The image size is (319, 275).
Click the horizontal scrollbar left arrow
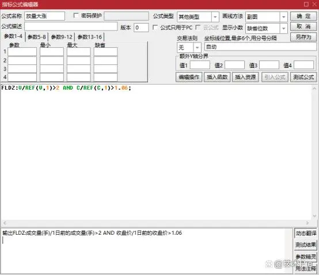pos(5,223)
